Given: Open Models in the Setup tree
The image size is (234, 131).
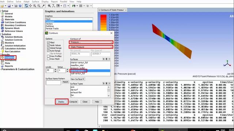Looking at the screenshot, I should coord(8,16).
